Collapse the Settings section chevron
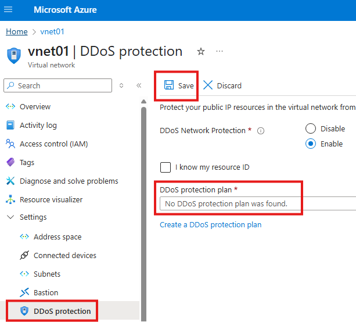 tap(10, 217)
